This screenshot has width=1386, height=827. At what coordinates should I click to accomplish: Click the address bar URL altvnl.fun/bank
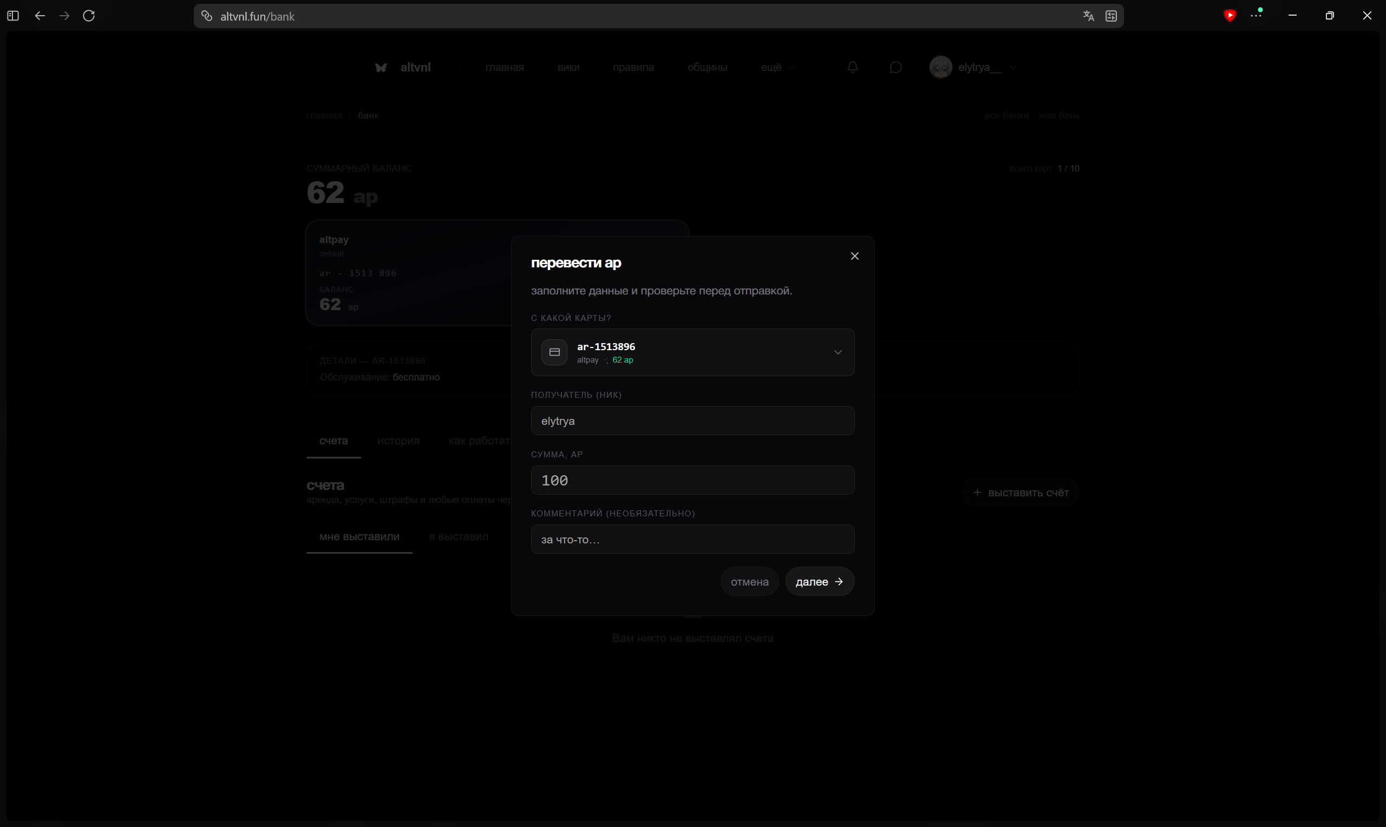[x=258, y=17]
